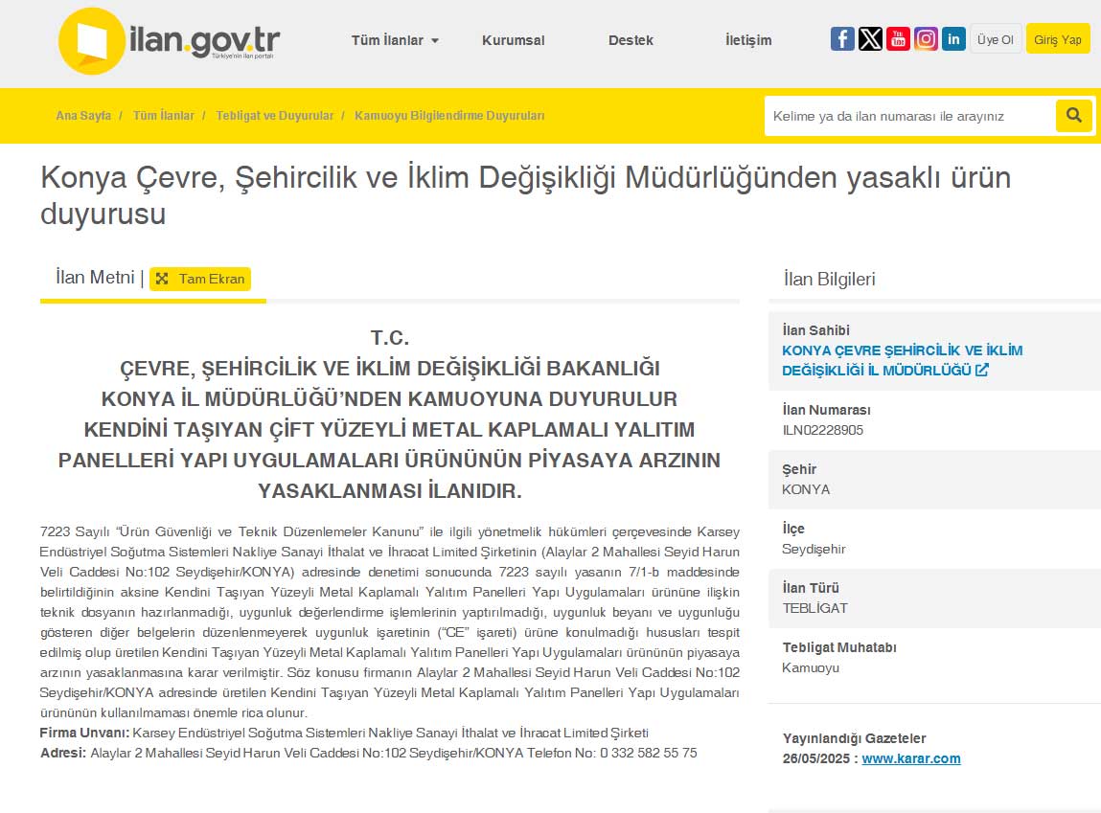Go to Ana Sayfa breadcrumb

tap(83, 116)
